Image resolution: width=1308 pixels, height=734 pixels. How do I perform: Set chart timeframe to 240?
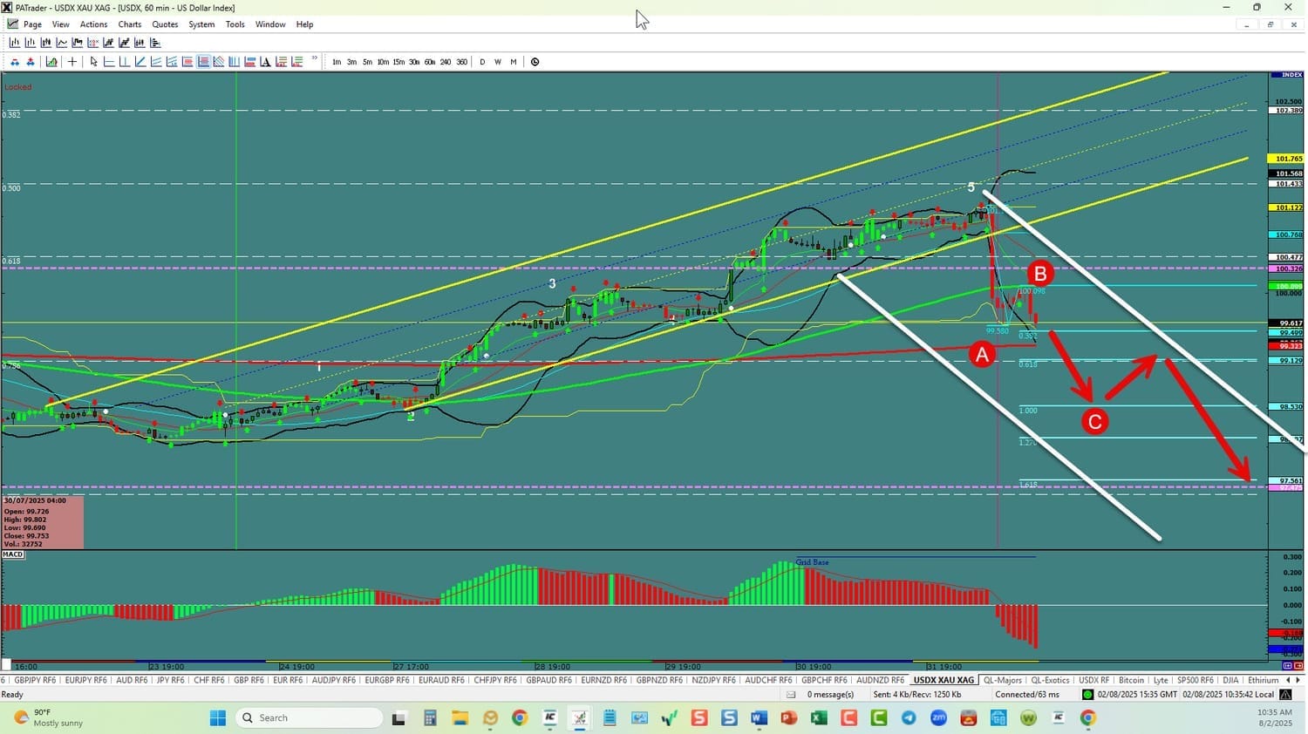[x=446, y=62]
